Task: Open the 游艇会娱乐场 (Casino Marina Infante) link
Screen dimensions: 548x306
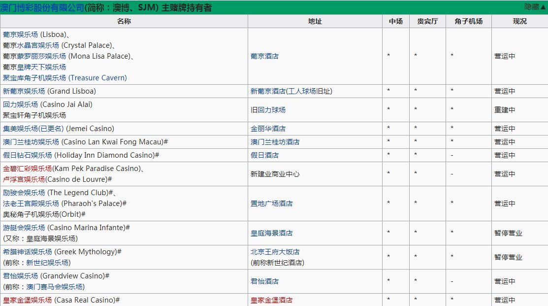Action: [24, 227]
